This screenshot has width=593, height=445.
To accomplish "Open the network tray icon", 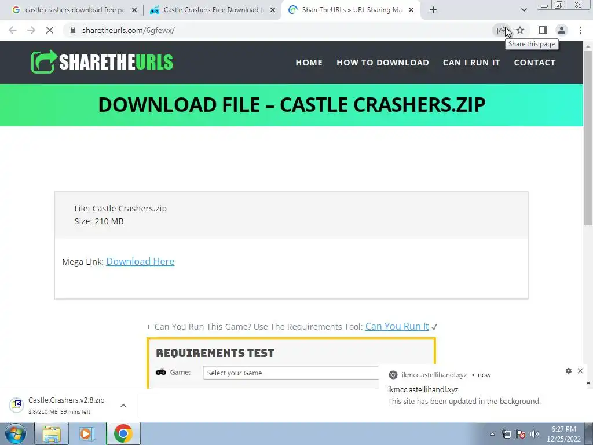I will (506, 434).
